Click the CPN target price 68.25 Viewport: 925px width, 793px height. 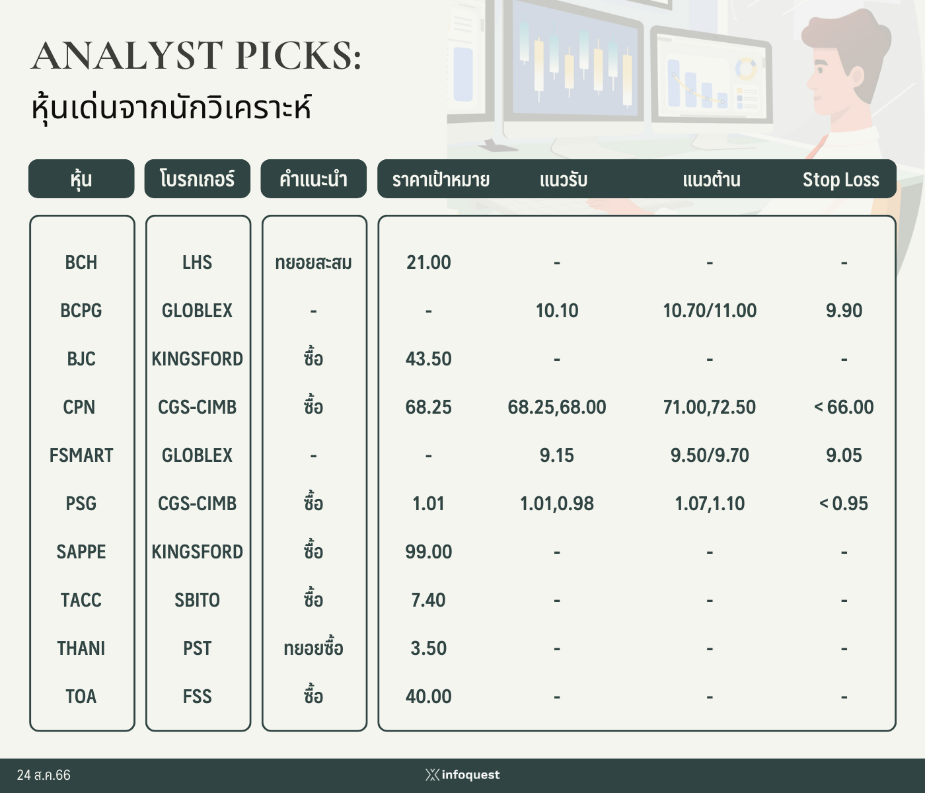tap(429, 407)
